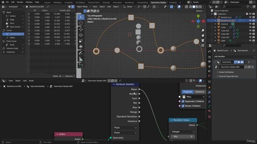
Task: Toggle visibility eye of Camera in outliner
Action: click(250, 24)
